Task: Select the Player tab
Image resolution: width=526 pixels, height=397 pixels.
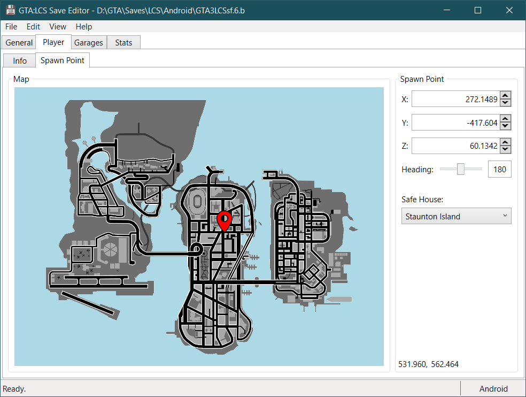Action: [x=53, y=42]
